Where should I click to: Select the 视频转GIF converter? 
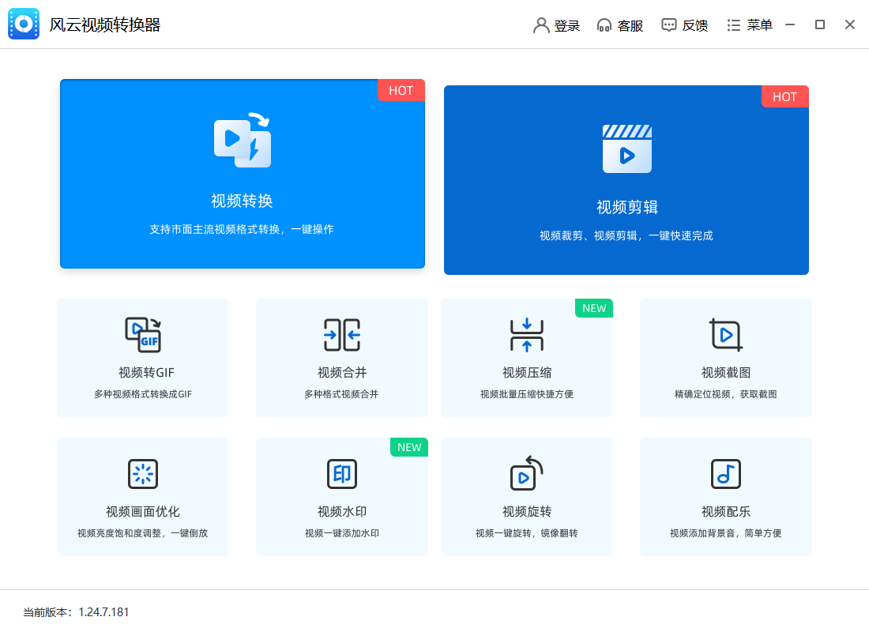click(x=142, y=357)
